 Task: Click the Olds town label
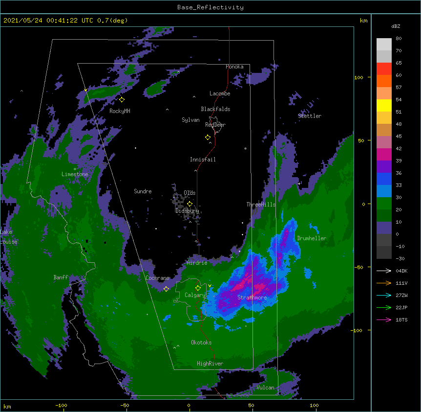click(x=189, y=193)
